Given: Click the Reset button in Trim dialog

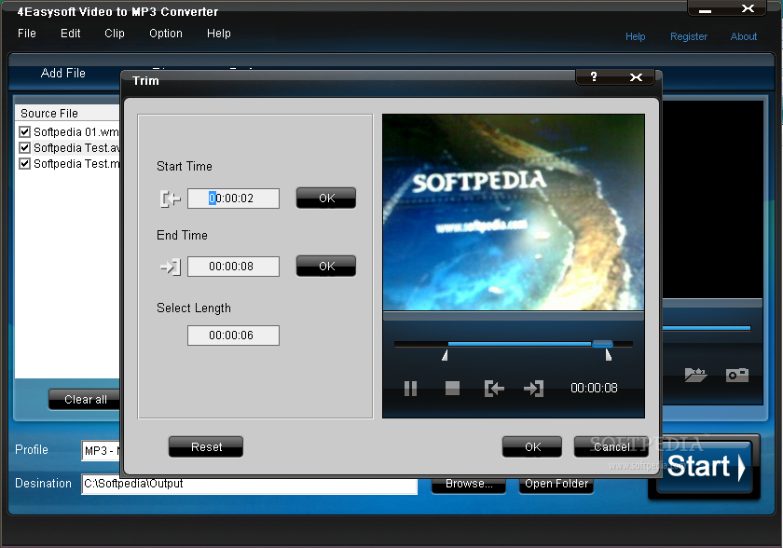Looking at the screenshot, I should pyautogui.click(x=206, y=446).
